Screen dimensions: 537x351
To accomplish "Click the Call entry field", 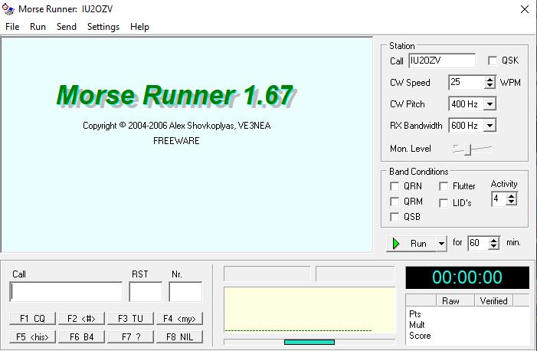I will (66, 292).
